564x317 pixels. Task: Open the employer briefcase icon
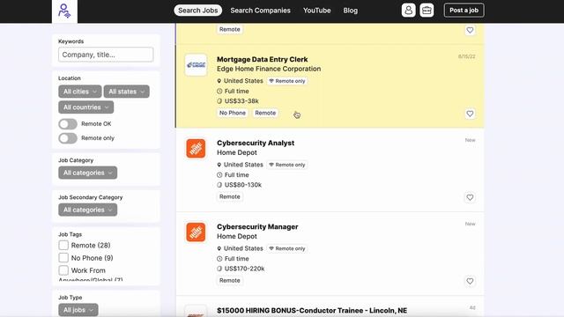point(427,11)
